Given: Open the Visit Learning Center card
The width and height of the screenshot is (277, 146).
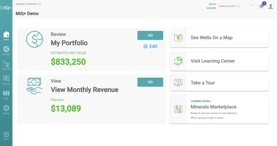Looking at the screenshot, I should (x=219, y=61).
